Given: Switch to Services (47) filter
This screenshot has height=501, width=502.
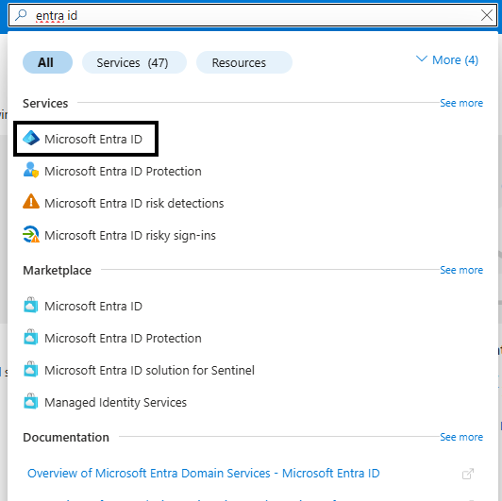Looking at the screenshot, I should (134, 62).
